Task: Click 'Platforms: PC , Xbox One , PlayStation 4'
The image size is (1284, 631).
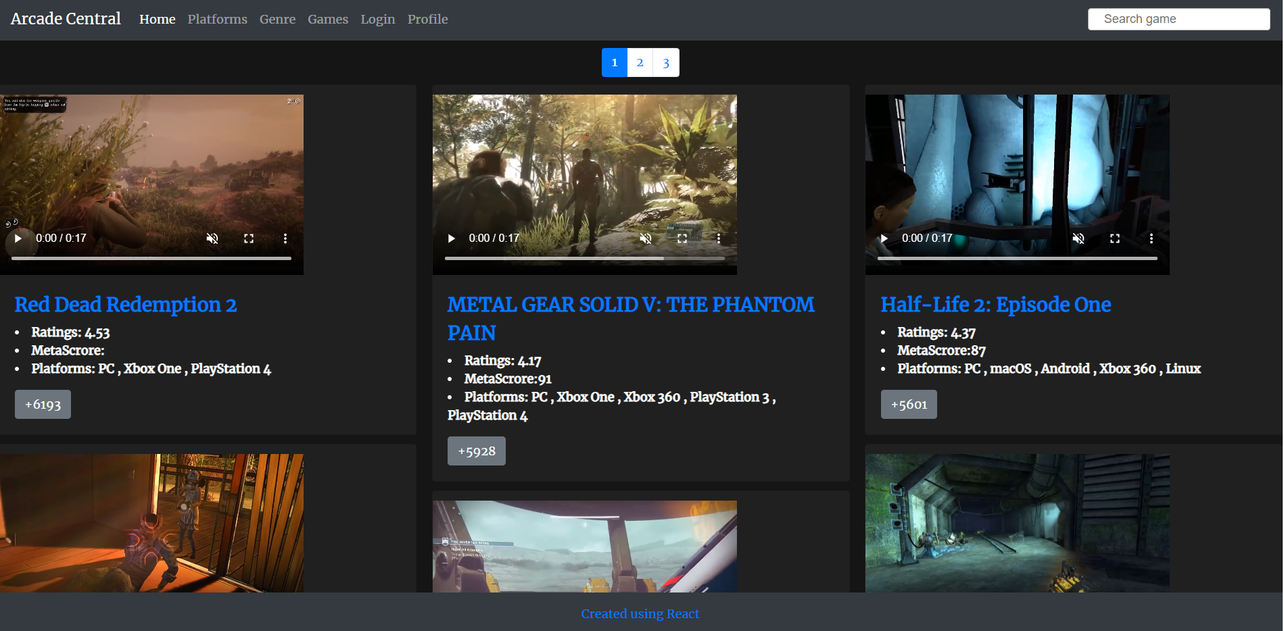Action: (151, 369)
